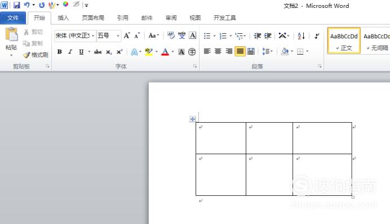Toggle bold formatting
Screen dimensions: 390x224
pos(59,52)
